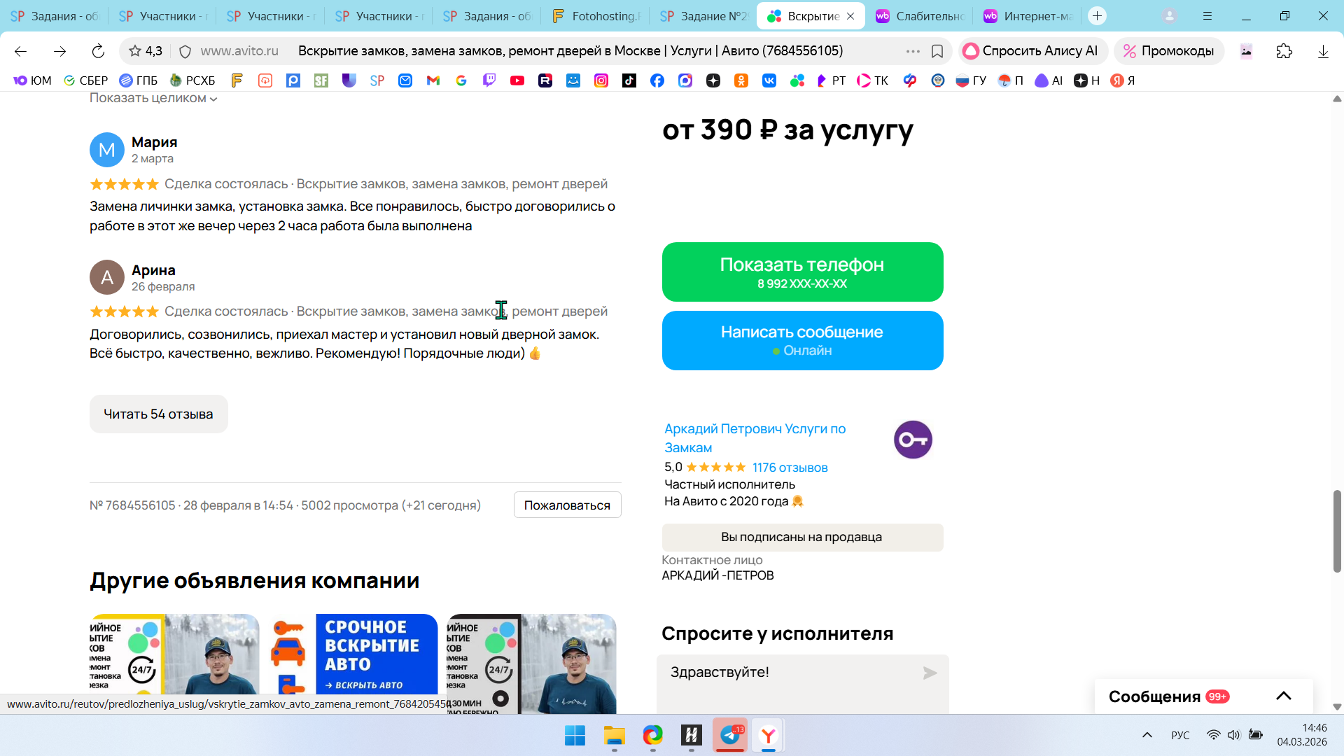Click the send message arrow icon
The width and height of the screenshot is (1344, 756).
(930, 673)
